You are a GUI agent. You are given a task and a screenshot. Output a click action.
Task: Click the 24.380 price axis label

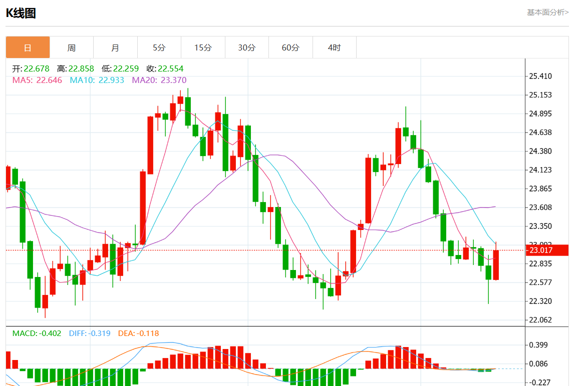point(540,151)
